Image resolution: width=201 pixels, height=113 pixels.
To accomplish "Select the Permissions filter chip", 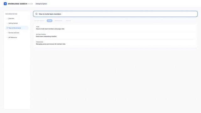I will [x=58, y=21].
